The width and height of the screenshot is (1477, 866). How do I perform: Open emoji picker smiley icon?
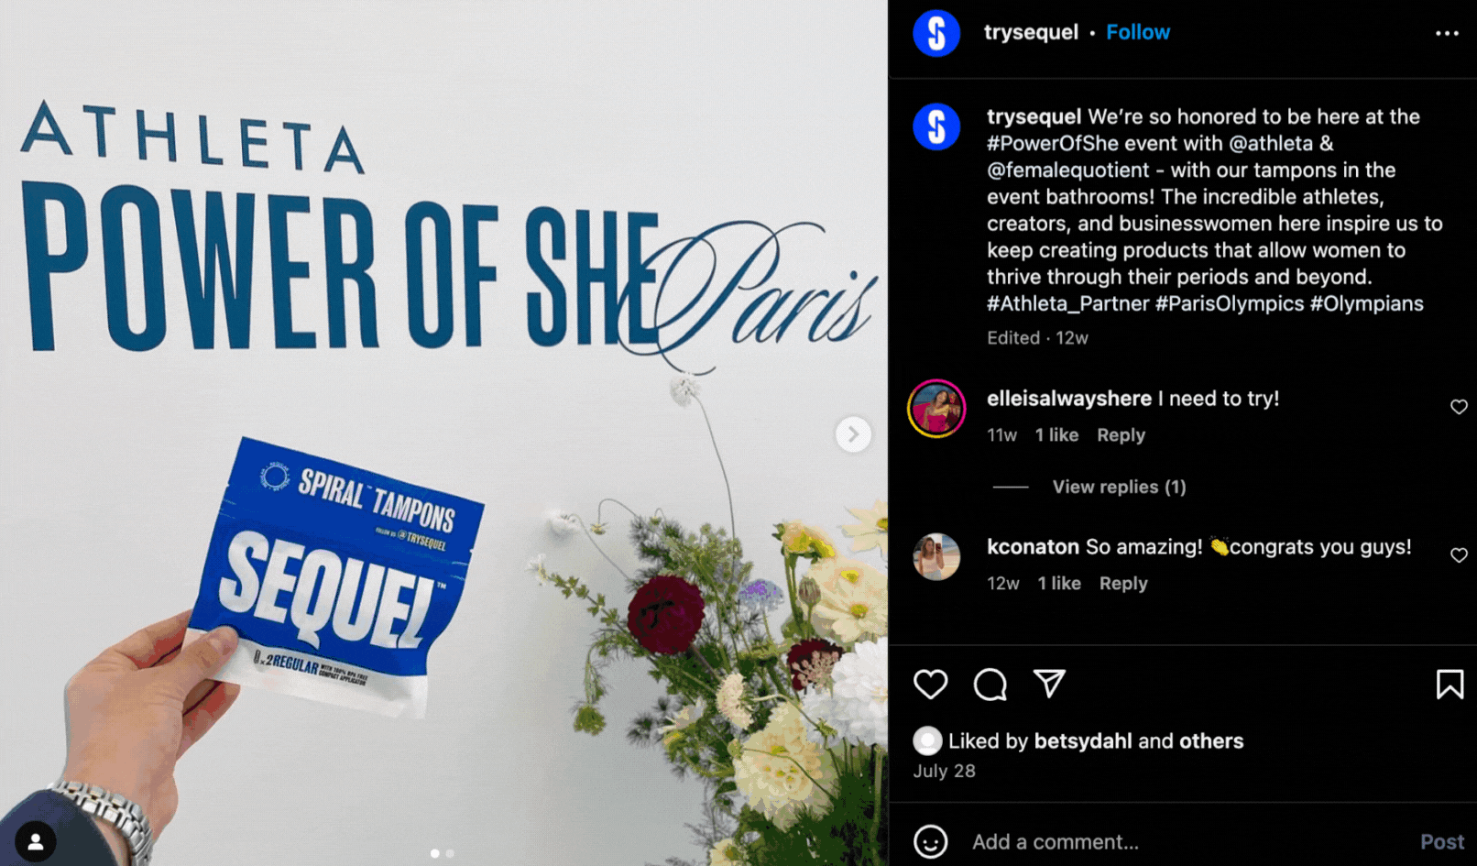point(930,841)
